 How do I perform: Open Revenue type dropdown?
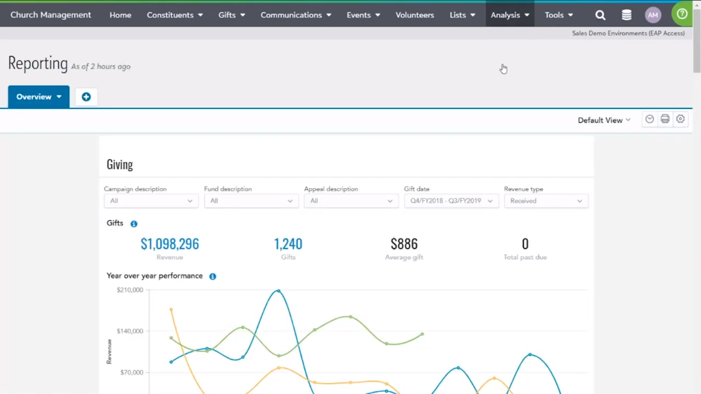546,201
